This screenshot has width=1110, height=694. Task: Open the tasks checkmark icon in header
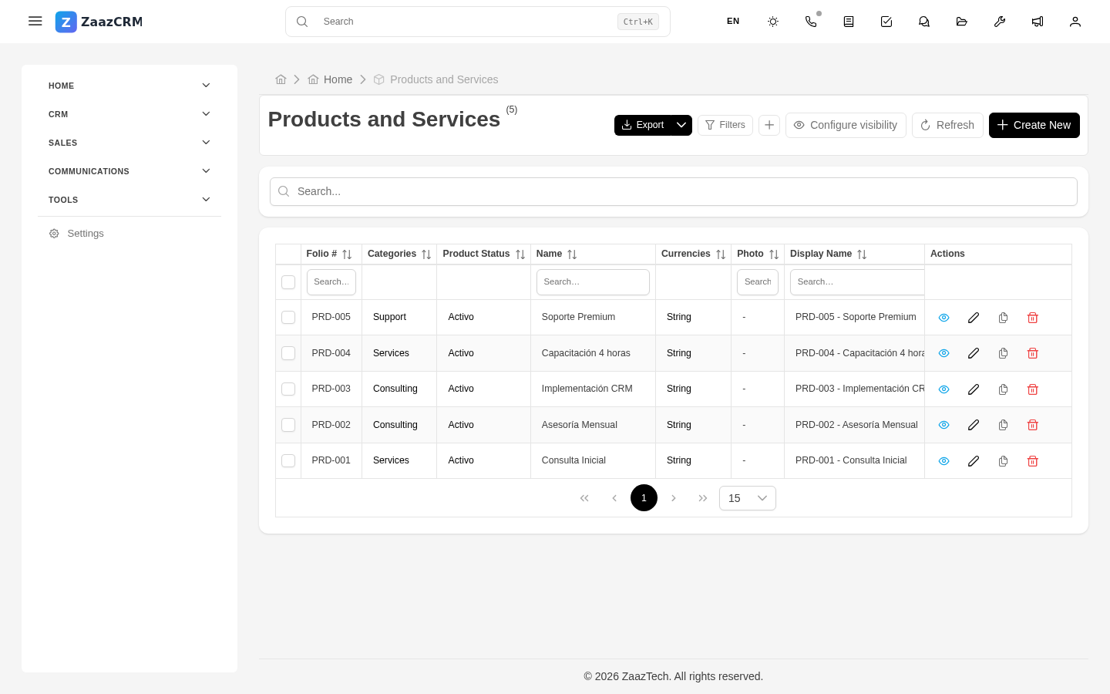886,22
